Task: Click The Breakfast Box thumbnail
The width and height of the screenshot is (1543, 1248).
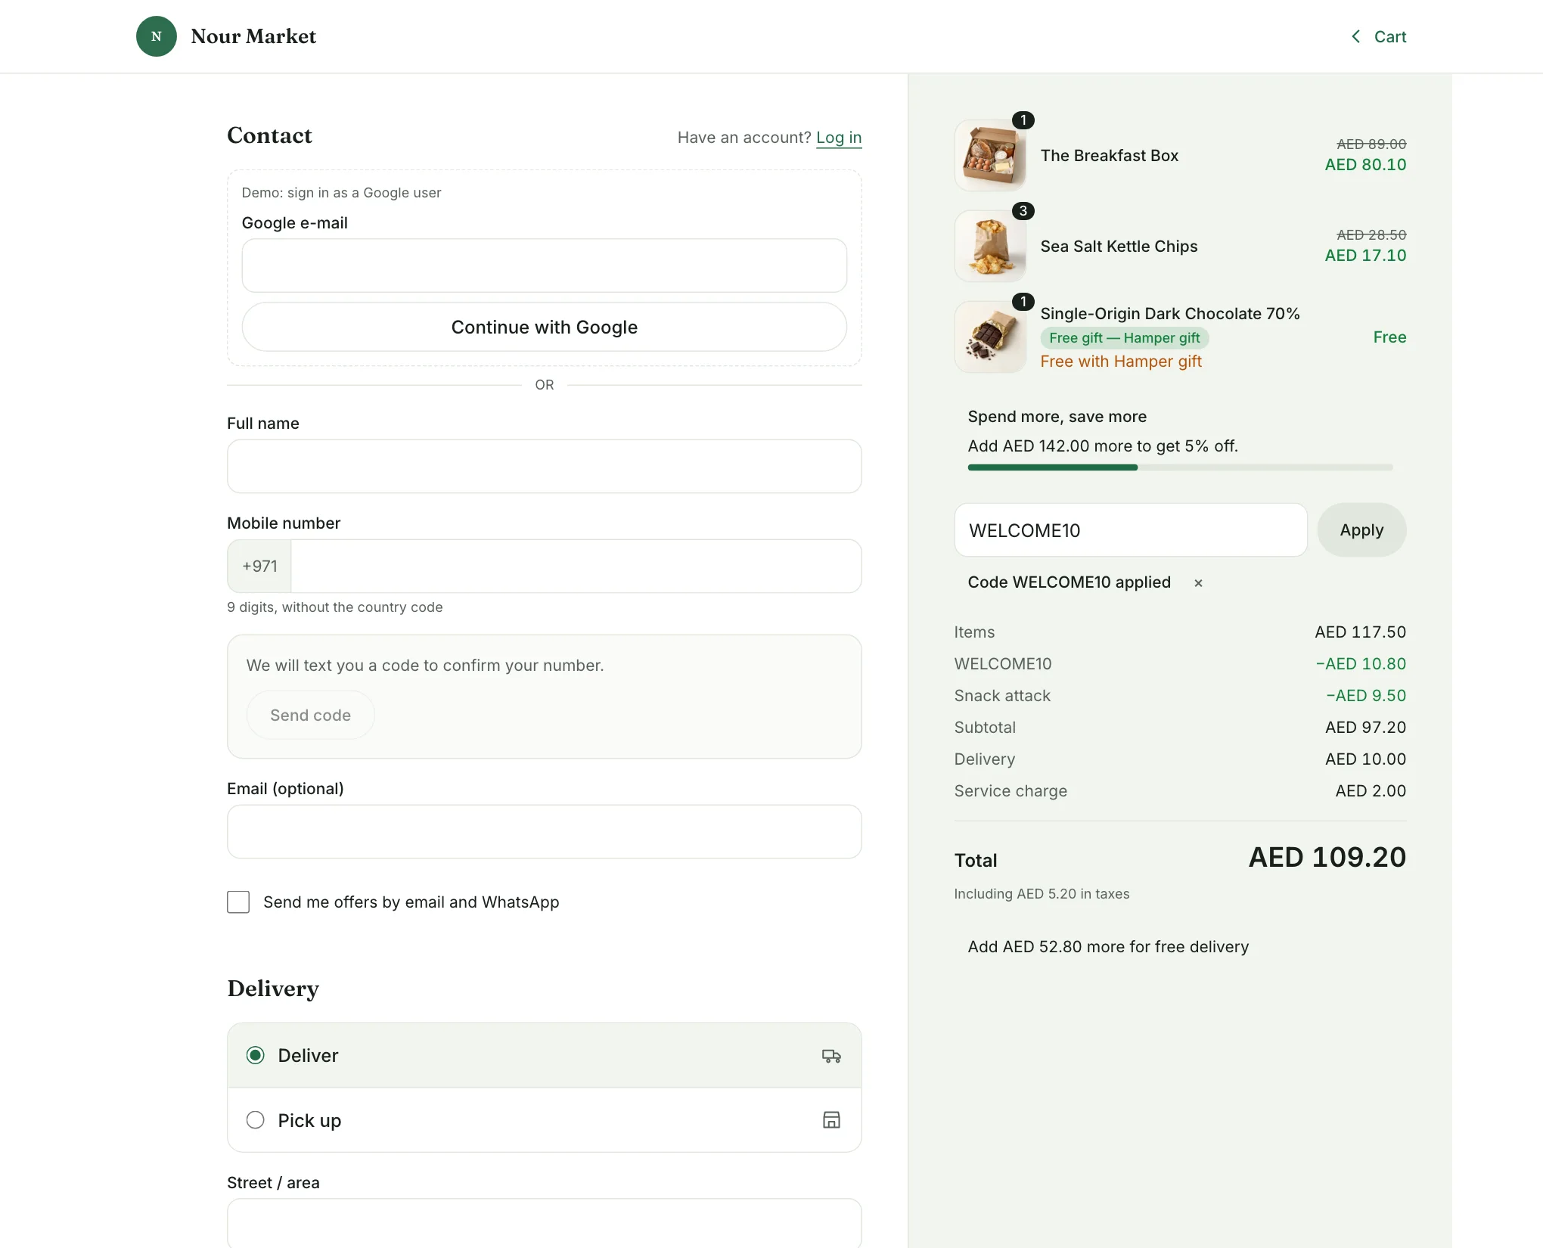Action: click(990, 155)
